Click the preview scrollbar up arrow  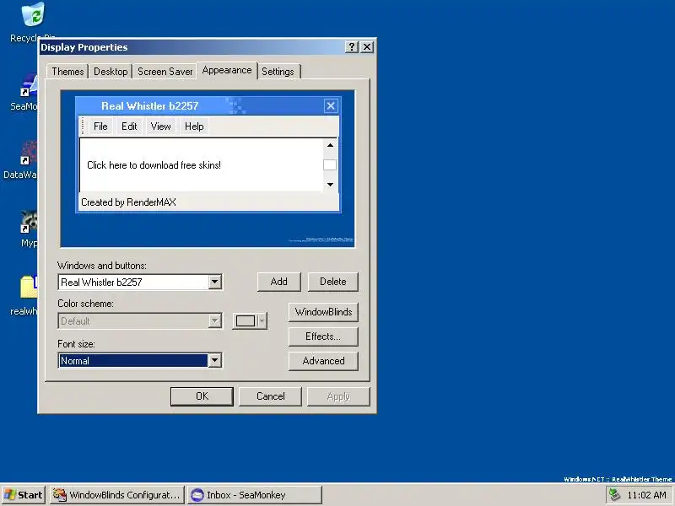tap(330, 145)
